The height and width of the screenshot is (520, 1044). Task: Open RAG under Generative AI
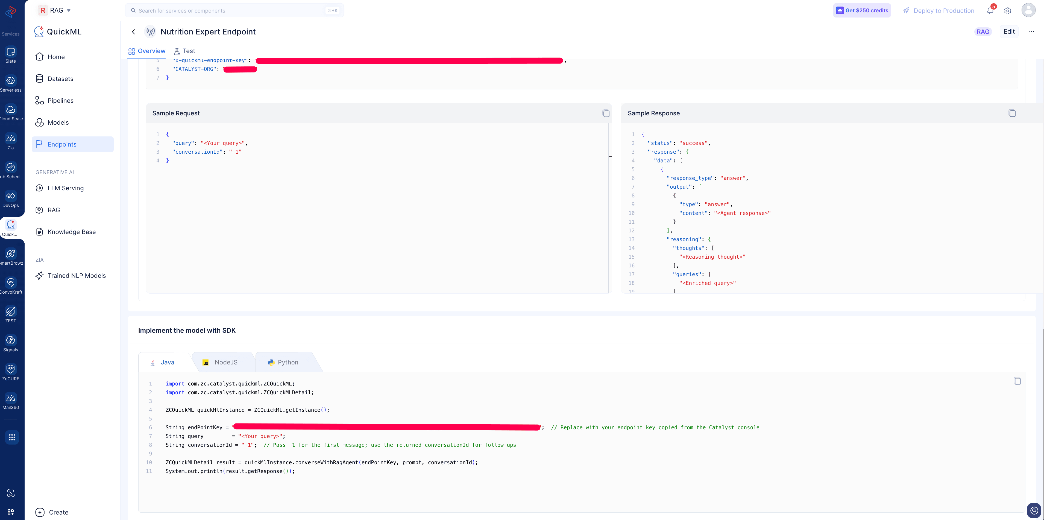coord(72,210)
